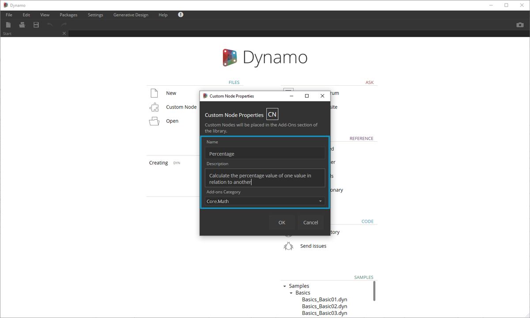The image size is (530, 318).
Task: Click the CN custom node badge
Action: (272, 114)
